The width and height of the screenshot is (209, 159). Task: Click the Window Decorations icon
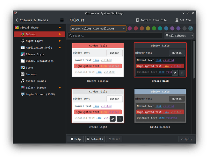pyautogui.click(x=23, y=61)
